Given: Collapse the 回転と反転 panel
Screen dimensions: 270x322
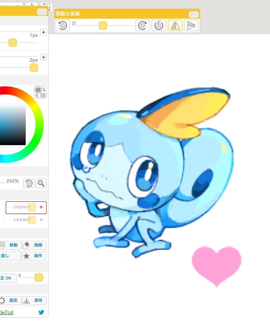Looking at the screenshot, I should (194, 14).
